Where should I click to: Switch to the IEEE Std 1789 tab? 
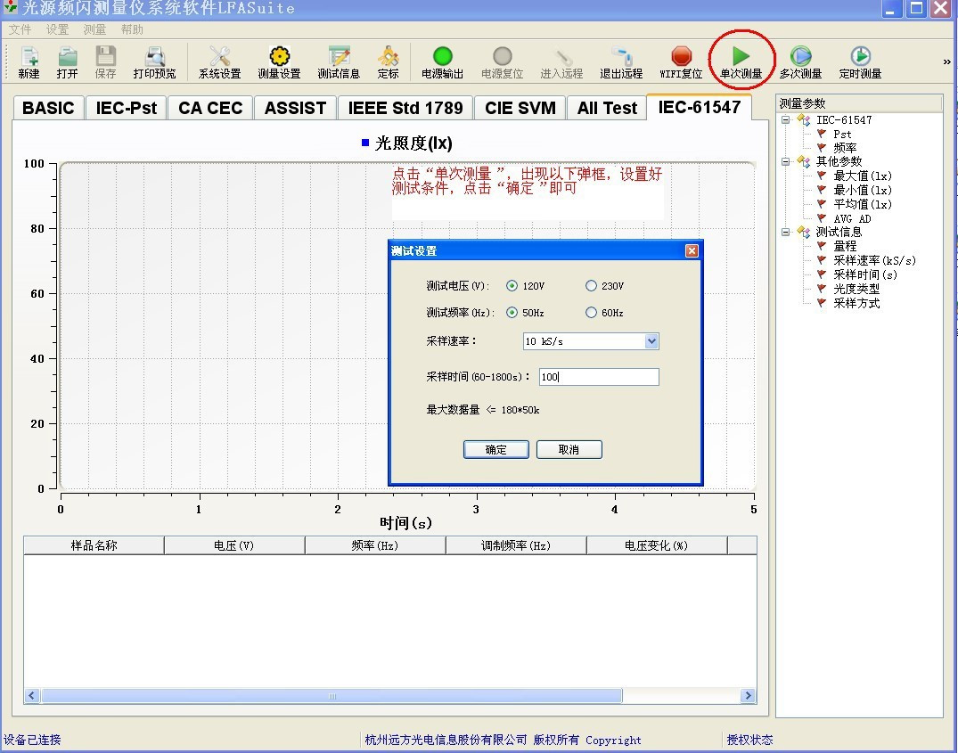coord(405,108)
